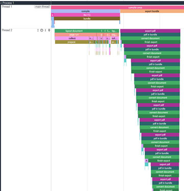Click the main thread chip
The width and height of the screenshot is (184, 191).
coord(42,7)
